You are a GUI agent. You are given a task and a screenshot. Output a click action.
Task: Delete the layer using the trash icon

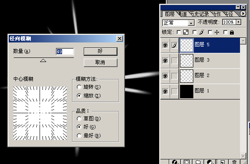[x=234, y=162]
